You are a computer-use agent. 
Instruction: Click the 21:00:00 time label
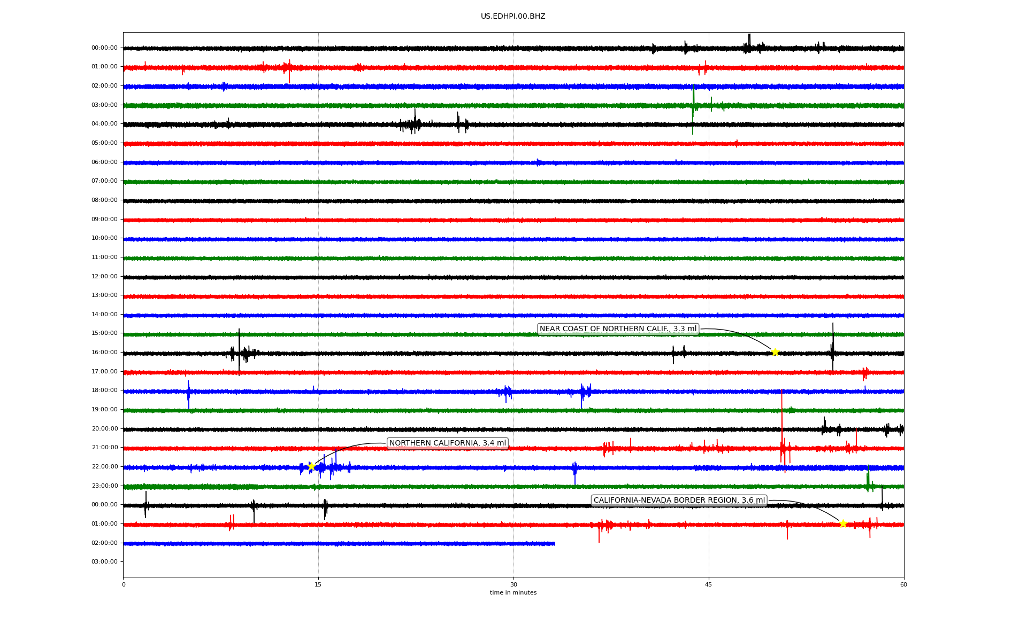click(104, 448)
